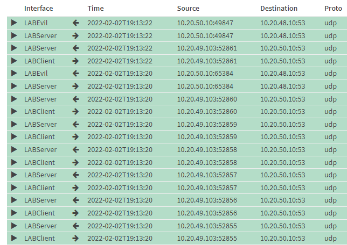The width and height of the screenshot is (347, 245).
Task: Select LABEvil text in row port 65384
Action: (36, 73)
